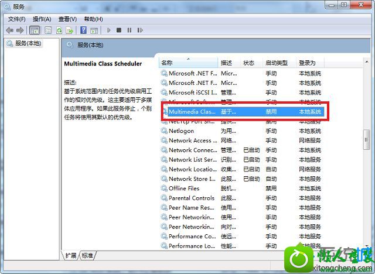Click the gear icon beside Parental Controls
The width and height of the screenshot is (375, 274).
click(x=164, y=198)
